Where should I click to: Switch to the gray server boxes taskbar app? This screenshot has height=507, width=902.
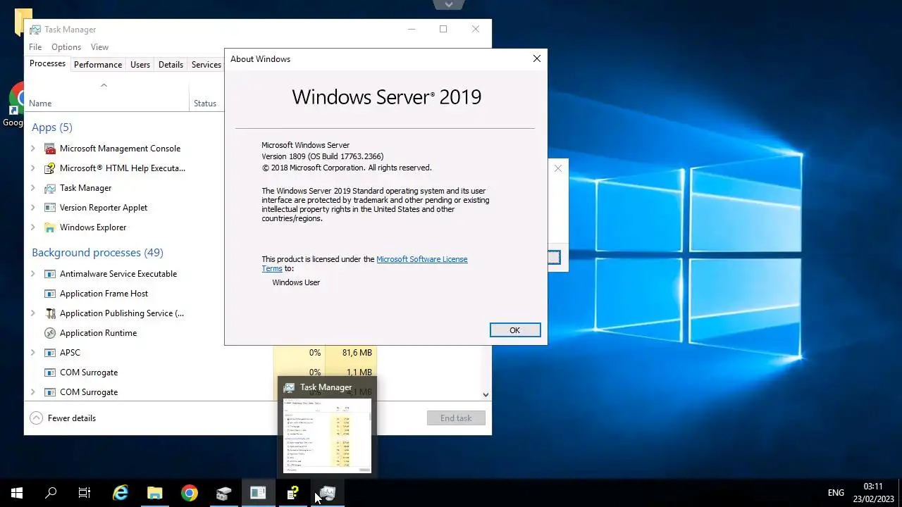click(223, 493)
